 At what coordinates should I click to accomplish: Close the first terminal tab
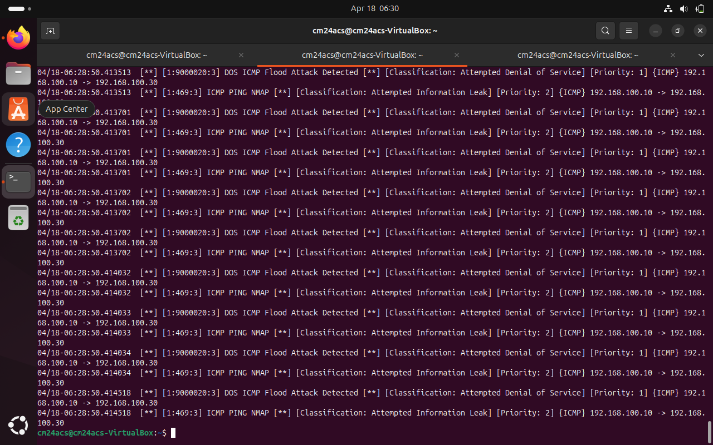241,55
